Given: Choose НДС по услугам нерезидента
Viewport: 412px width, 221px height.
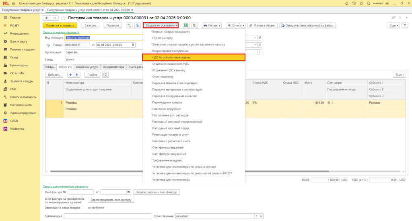Looking at the screenshot, I should pyautogui.click(x=194, y=57).
